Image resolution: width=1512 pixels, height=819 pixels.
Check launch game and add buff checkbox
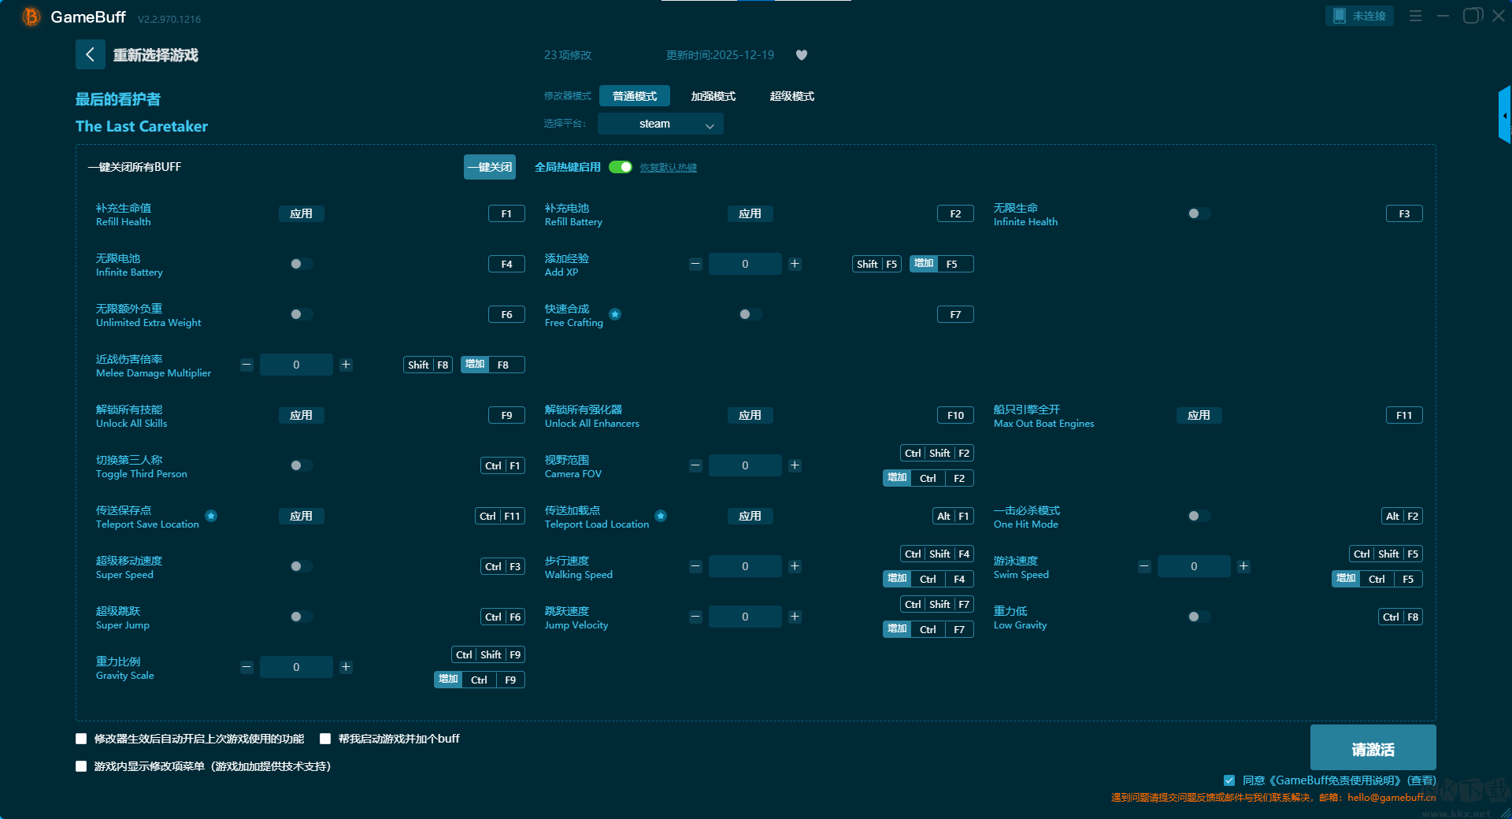[325, 739]
